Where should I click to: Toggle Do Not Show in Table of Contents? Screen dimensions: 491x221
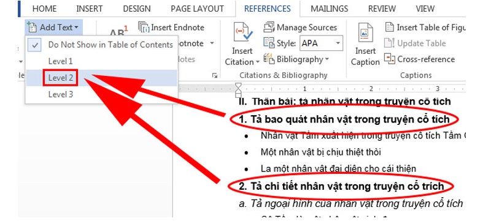click(x=101, y=45)
